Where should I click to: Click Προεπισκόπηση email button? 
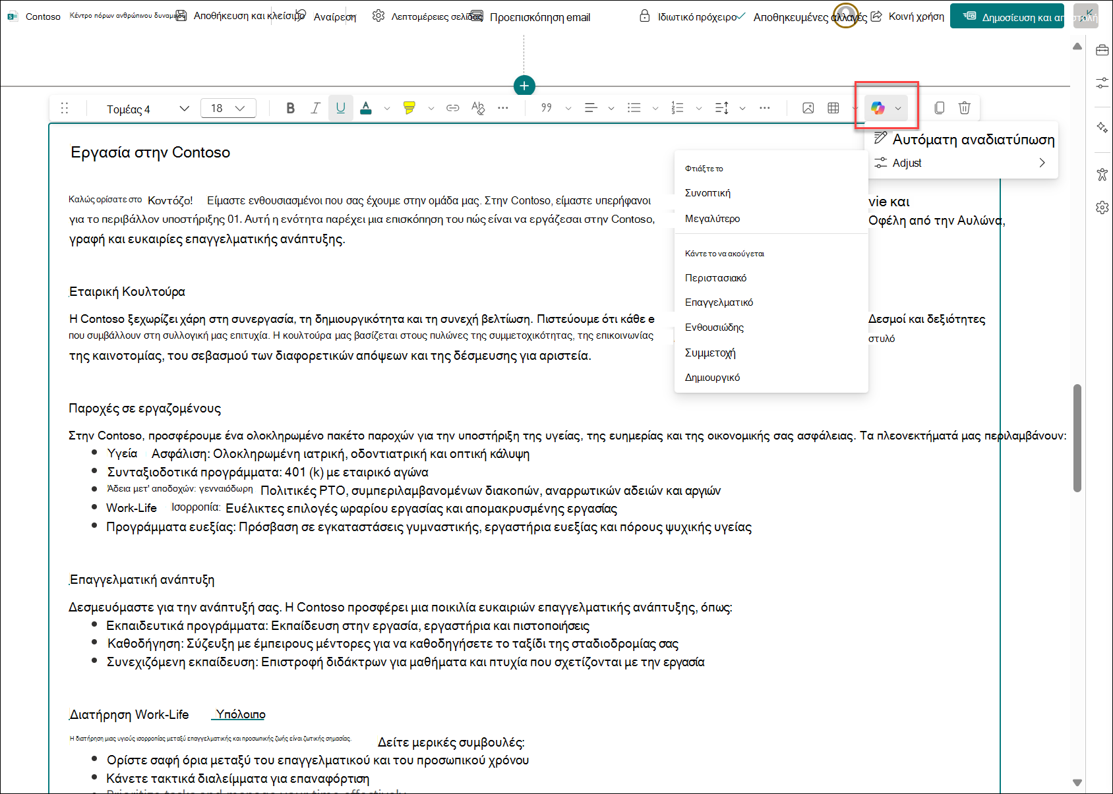(531, 17)
